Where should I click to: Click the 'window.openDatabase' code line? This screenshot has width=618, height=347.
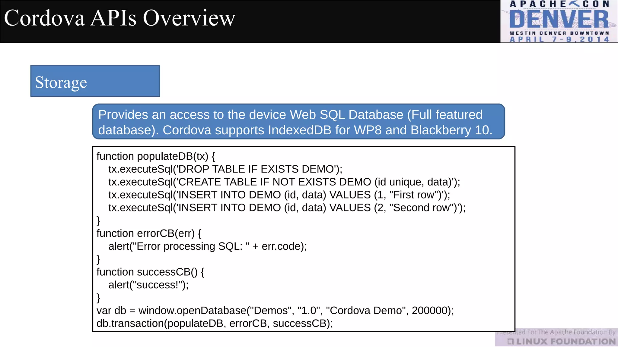point(275,311)
